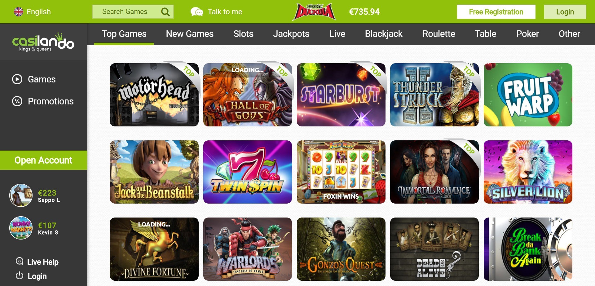Launch the Starburst game thumbnail
This screenshot has height=286, width=595.
341,95
